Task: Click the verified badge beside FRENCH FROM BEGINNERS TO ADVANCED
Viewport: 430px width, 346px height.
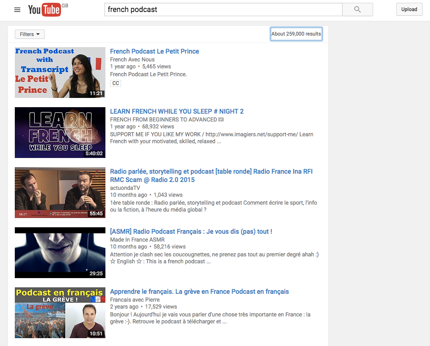Action: [221, 119]
